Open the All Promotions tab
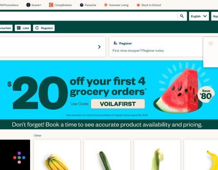This screenshot has height=170, width=218. point(9,5)
